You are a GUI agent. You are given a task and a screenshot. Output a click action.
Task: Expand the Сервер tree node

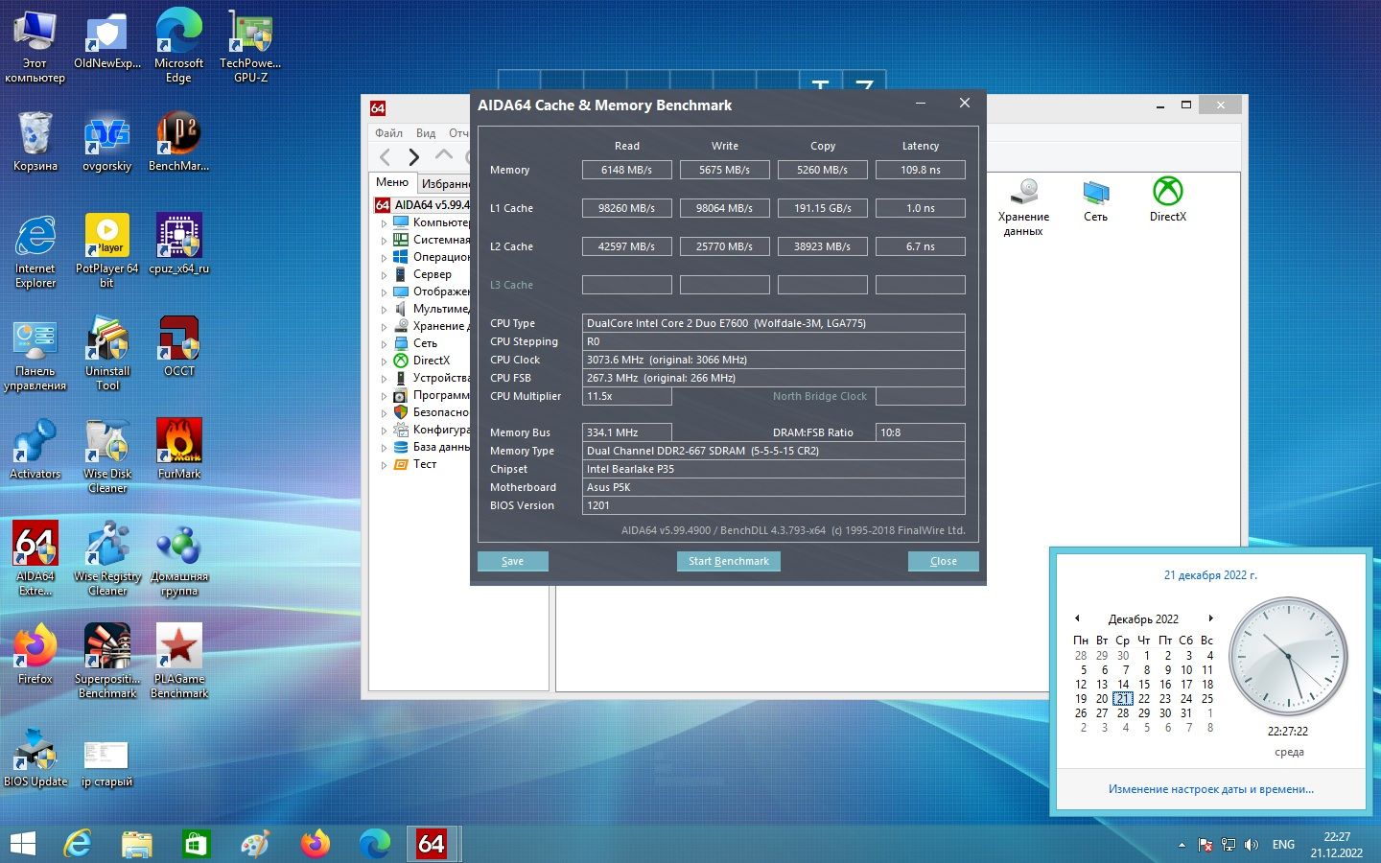tap(385, 274)
